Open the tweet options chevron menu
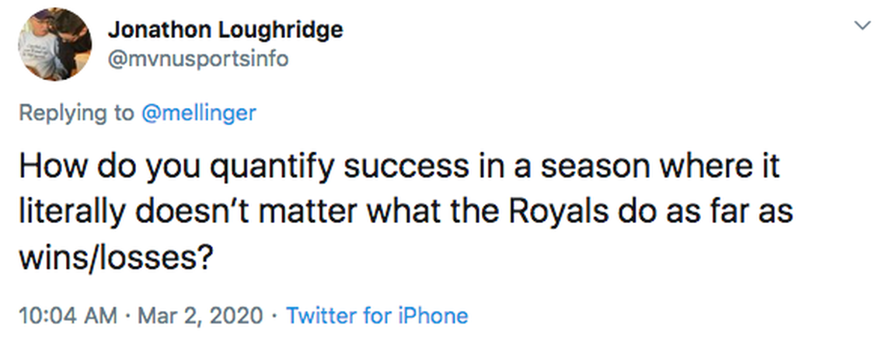 pyautogui.click(x=861, y=26)
